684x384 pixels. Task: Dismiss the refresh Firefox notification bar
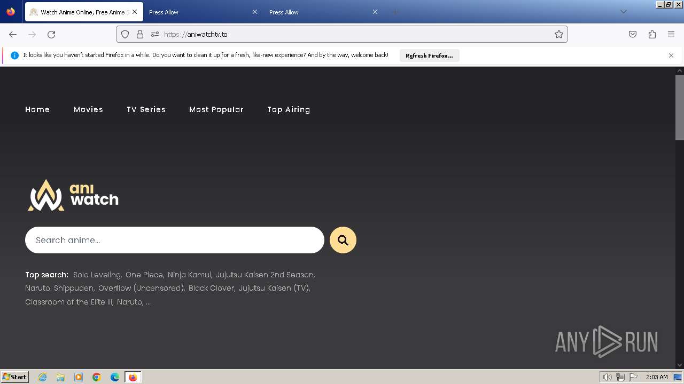pos(671,55)
